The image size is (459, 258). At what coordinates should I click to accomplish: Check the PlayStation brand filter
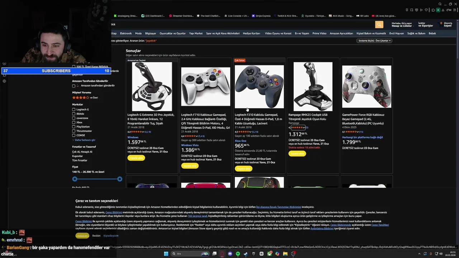(74, 127)
